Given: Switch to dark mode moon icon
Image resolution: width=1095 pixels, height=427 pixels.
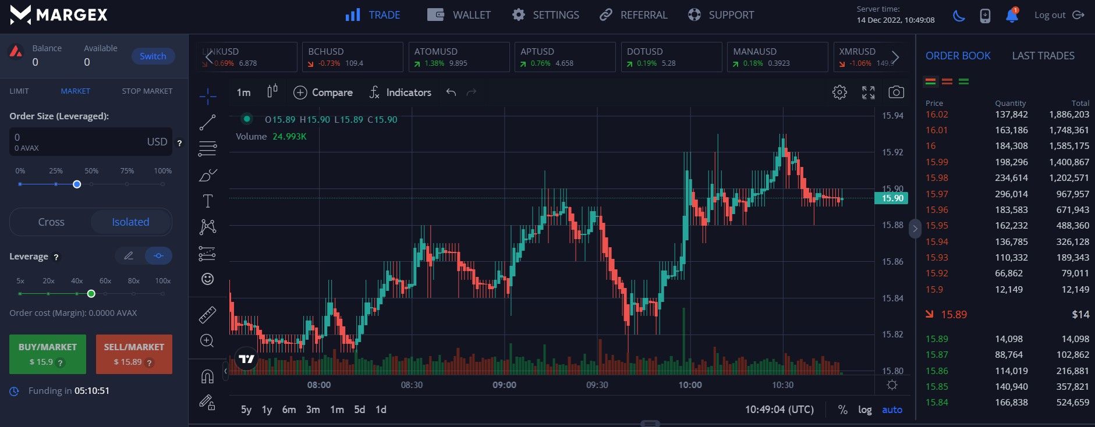Looking at the screenshot, I should click(x=958, y=15).
